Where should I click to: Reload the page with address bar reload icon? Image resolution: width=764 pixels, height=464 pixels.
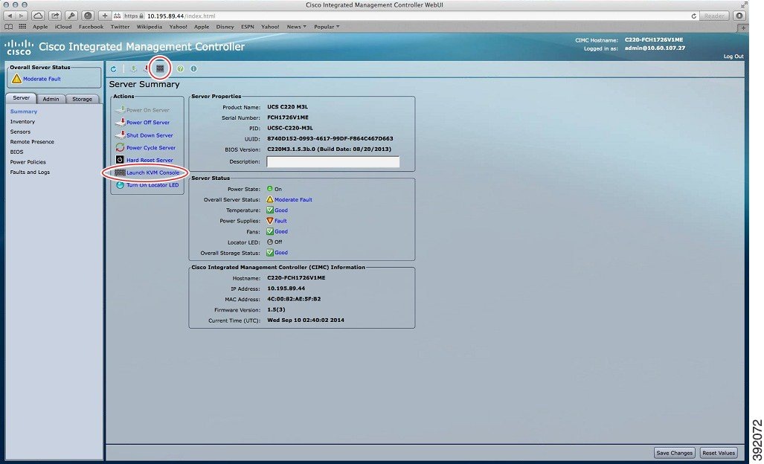pyautogui.click(x=693, y=16)
